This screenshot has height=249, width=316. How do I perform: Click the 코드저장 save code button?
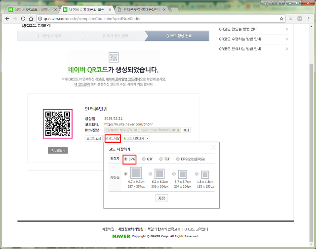coord(113,138)
